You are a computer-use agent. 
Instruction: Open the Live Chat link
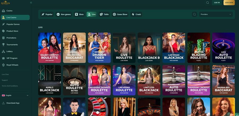(5, 74)
